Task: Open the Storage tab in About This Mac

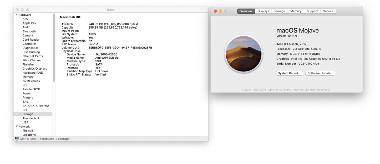Action: click(280, 11)
